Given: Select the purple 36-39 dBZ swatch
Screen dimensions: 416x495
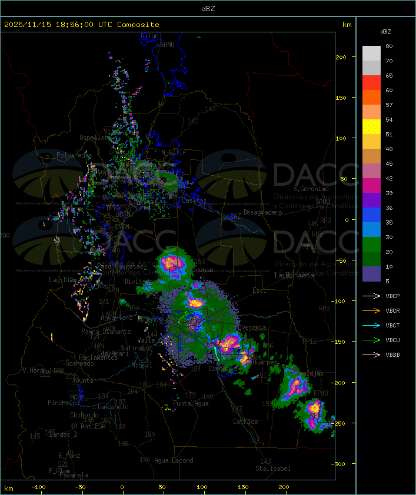Looking at the screenshot, I should click(371, 200).
